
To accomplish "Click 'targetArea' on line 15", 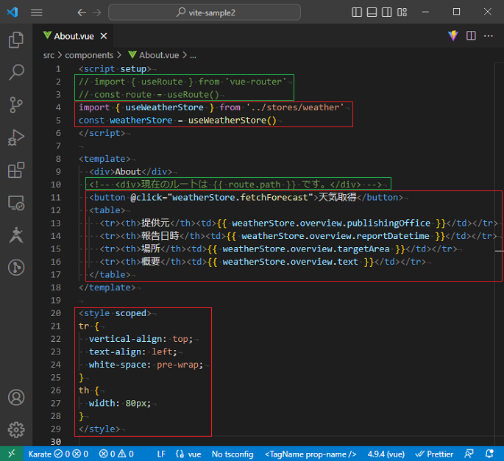I will click(363, 249).
